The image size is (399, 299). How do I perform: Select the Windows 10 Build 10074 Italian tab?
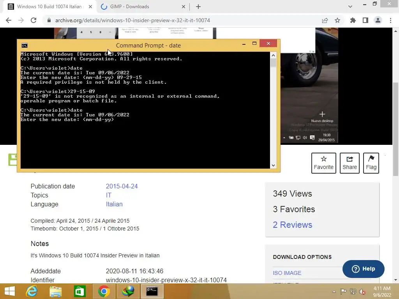49,7
